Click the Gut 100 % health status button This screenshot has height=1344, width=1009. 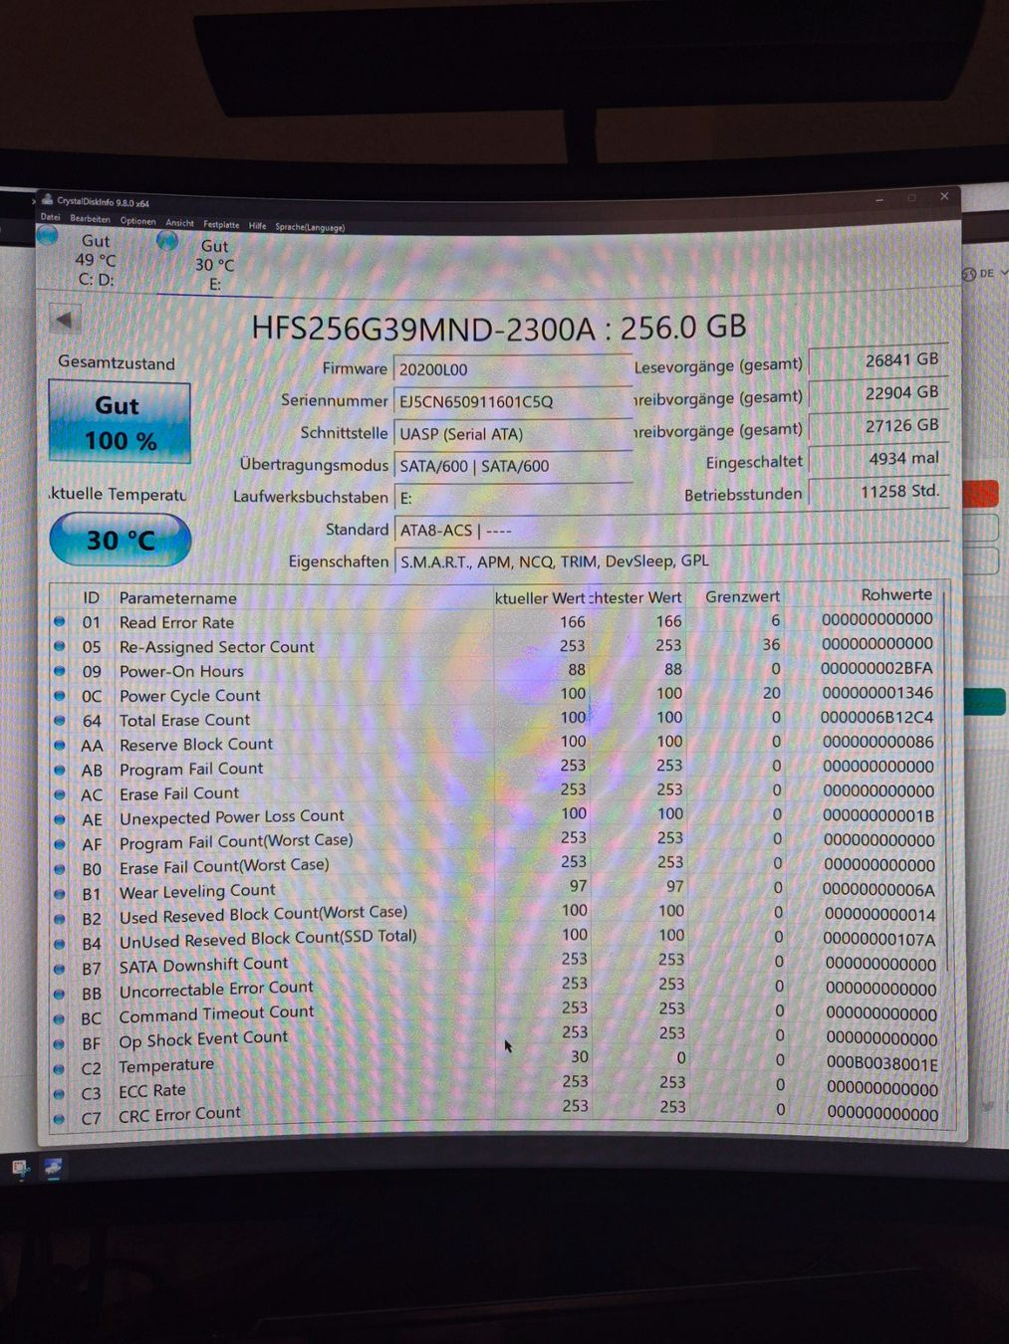coord(119,422)
